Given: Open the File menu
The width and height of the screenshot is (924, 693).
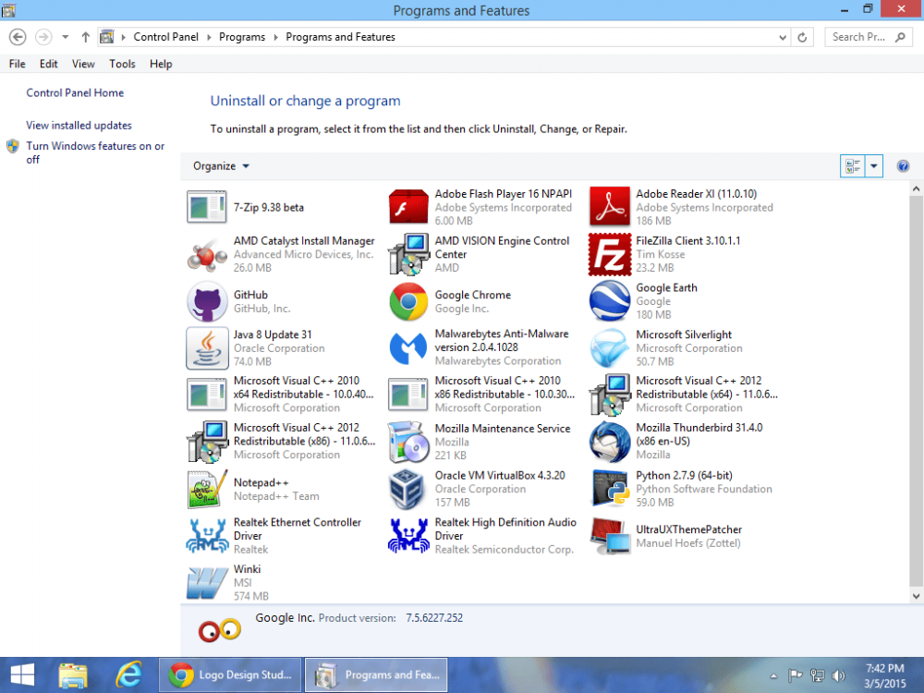Looking at the screenshot, I should 17,64.
